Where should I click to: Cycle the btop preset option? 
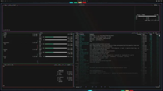[15, 5]
